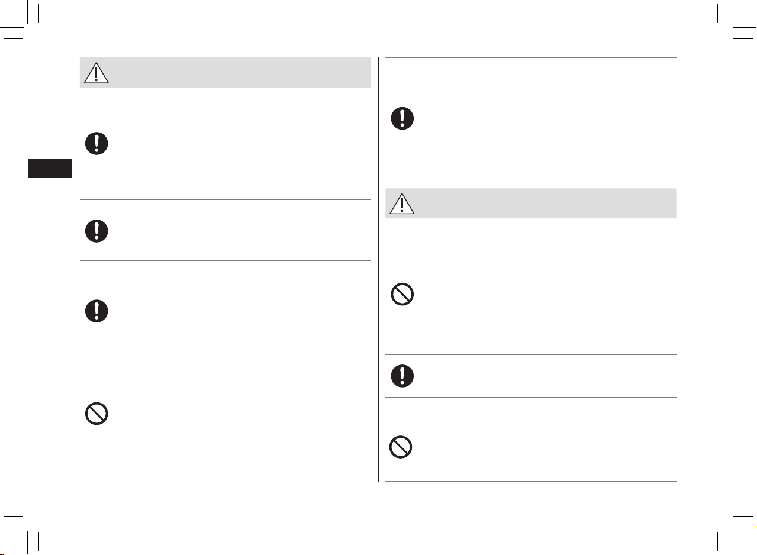Click the vertical divider line between the columns
Viewport: 757px width, 555px height.
378,270
